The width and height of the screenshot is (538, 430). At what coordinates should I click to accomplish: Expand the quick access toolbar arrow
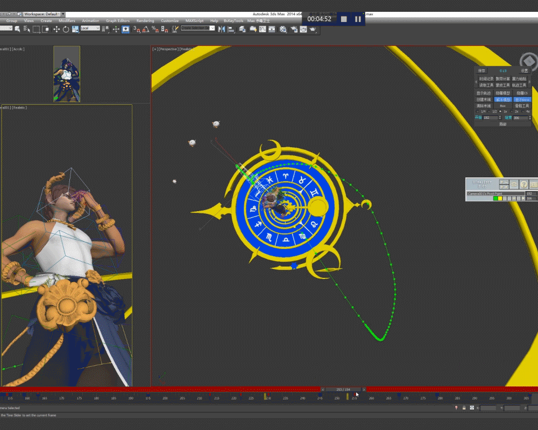(63, 14)
